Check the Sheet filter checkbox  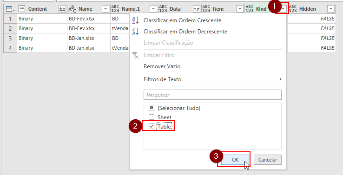click(x=152, y=117)
